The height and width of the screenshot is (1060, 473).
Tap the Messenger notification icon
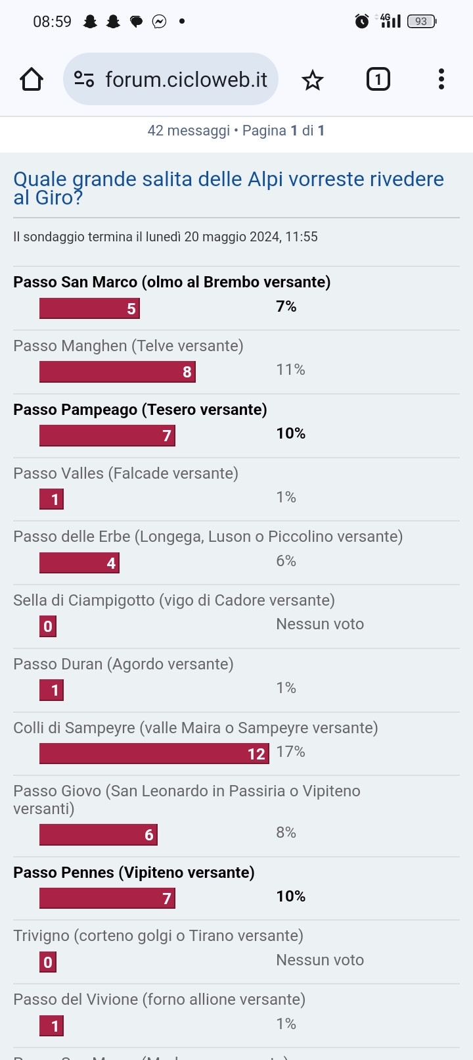(x=159, y=22)
